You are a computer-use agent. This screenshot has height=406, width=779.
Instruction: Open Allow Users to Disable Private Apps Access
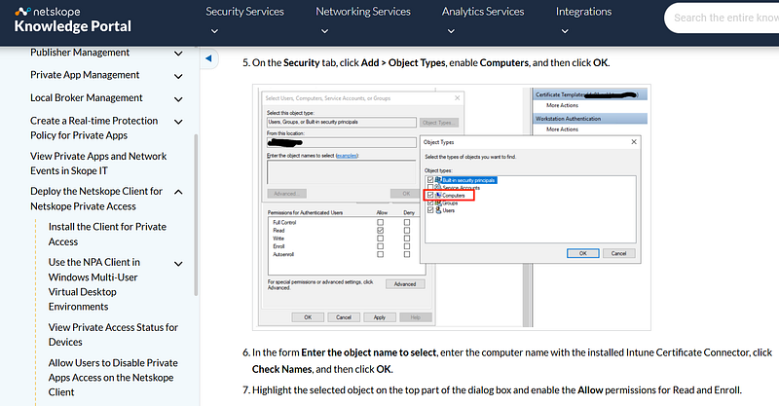pos(113,377)
